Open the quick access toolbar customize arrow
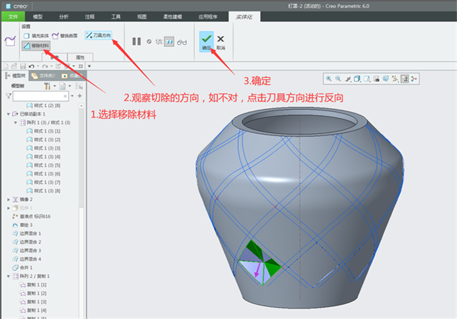Viewport: 457px width, 319px height. coord(89,66)
